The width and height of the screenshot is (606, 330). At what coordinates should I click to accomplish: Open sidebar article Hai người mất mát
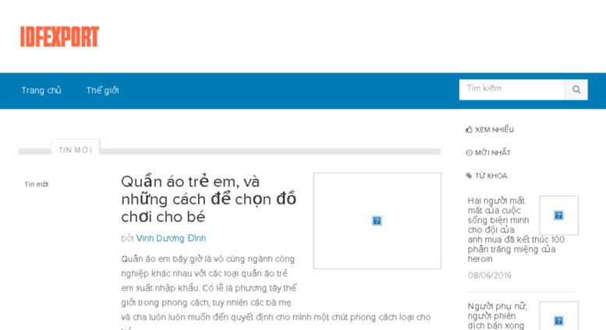(x=516, y=229)
